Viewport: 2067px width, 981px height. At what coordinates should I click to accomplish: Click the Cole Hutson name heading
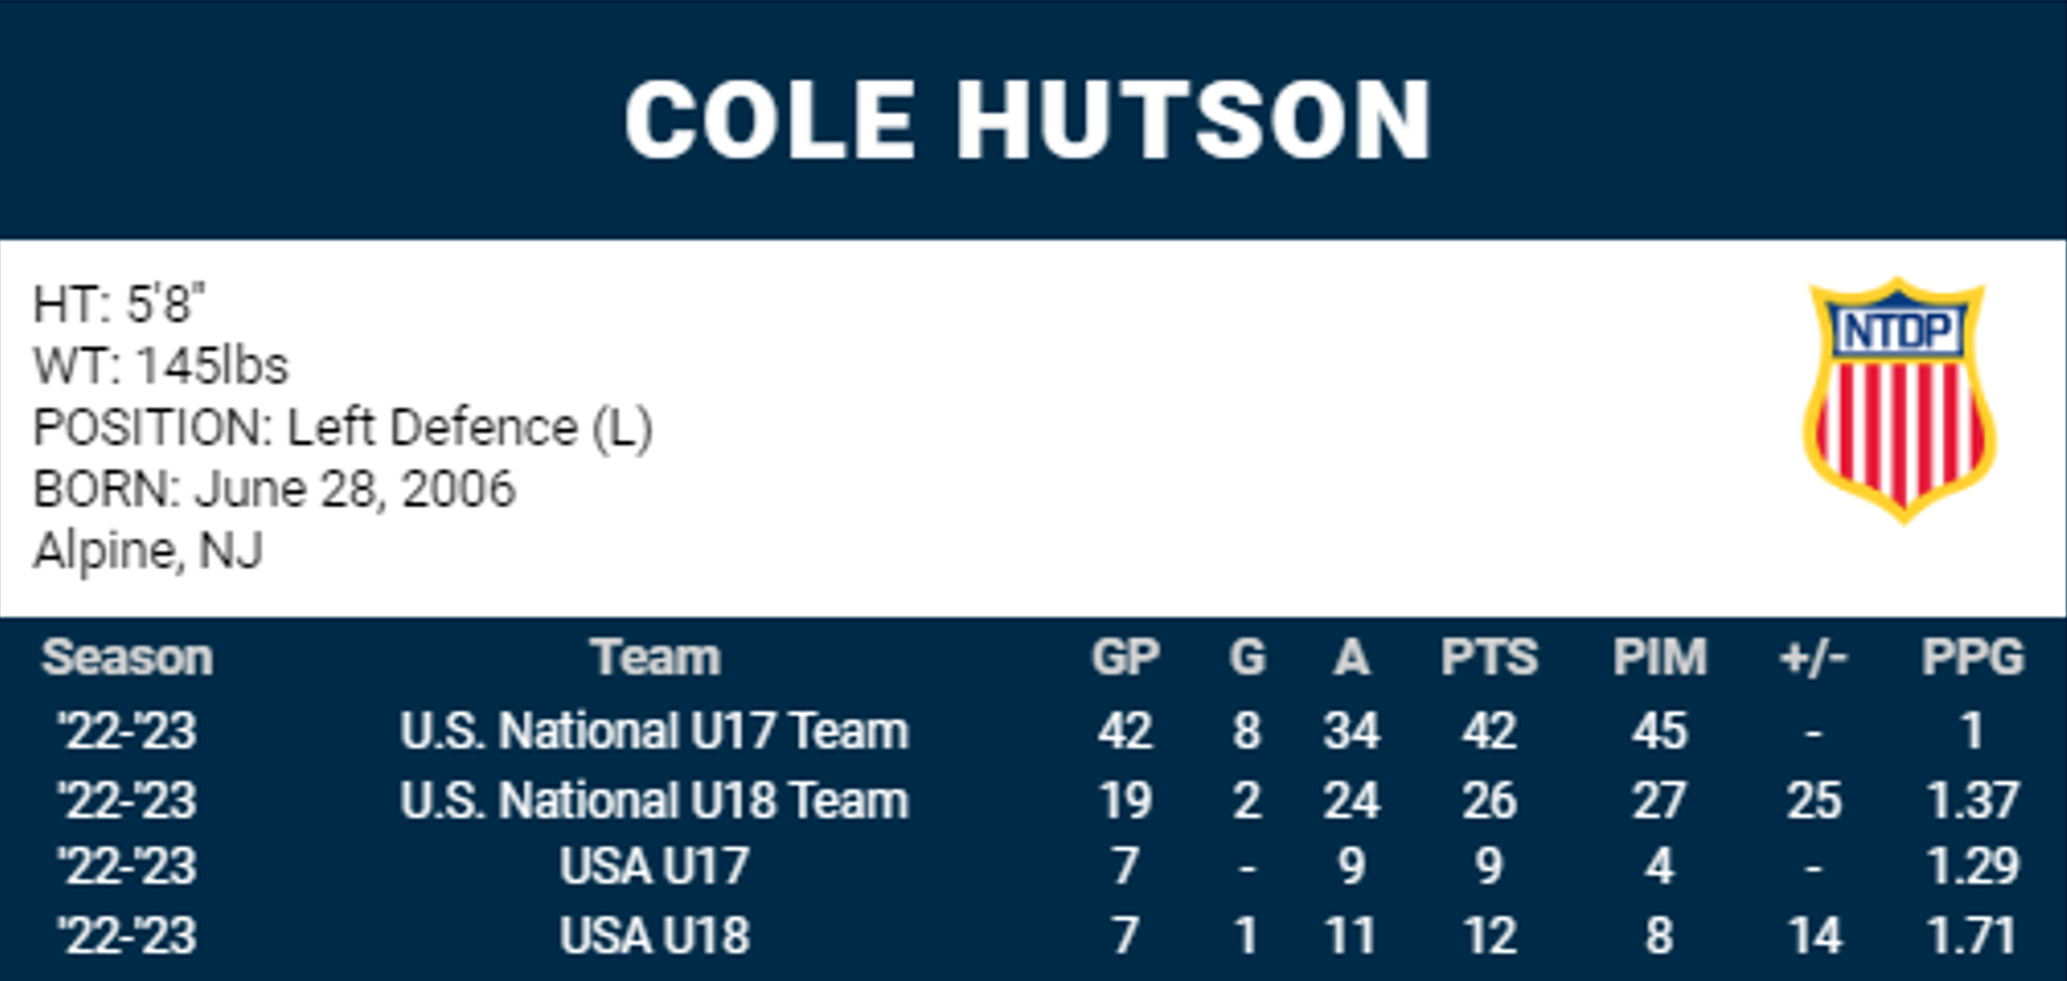(x=1028, y=121)
